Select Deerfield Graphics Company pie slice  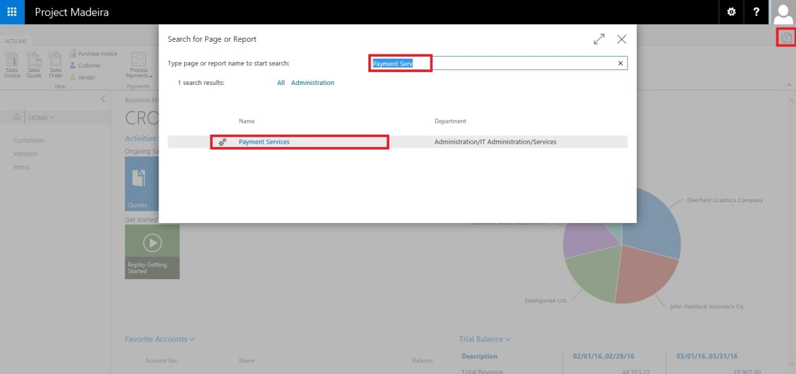(x=651, y=222)
